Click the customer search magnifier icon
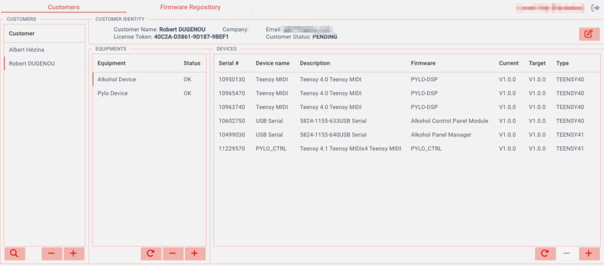 [14, 254]
